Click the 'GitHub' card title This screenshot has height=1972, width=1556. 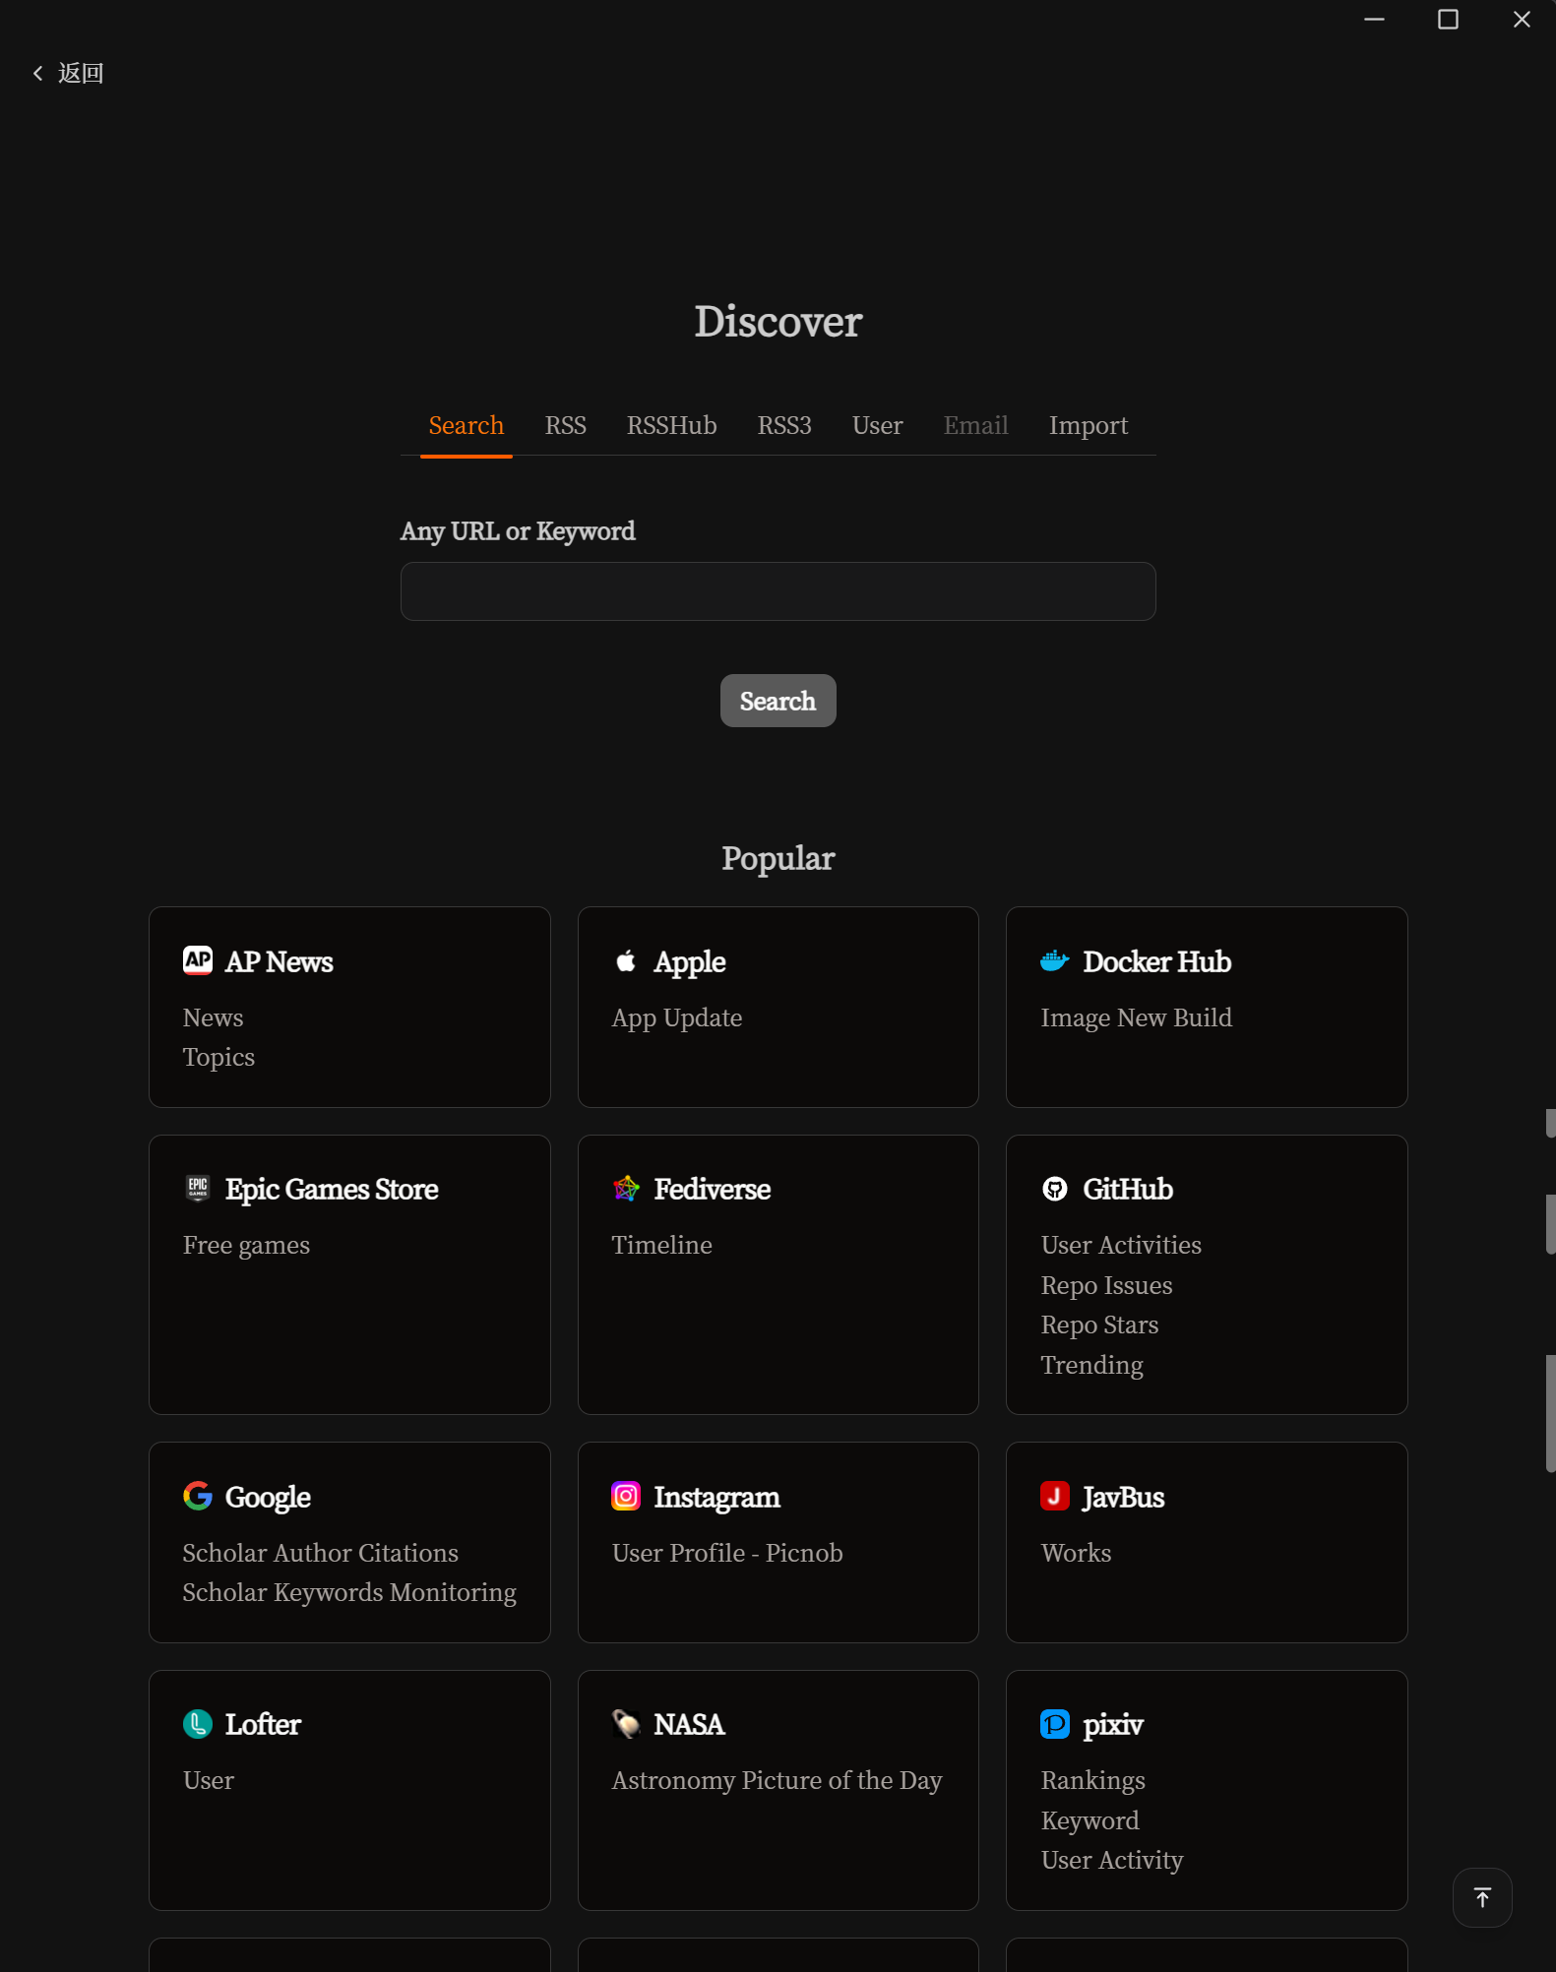coord(1128,1189)
